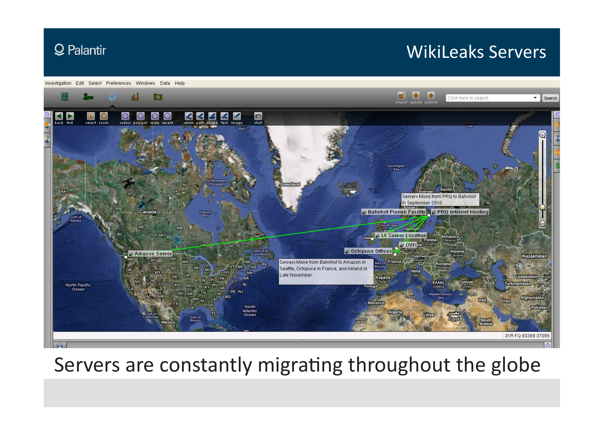Select the UI Server Location marker
The image size is (604, 427).
401,236
